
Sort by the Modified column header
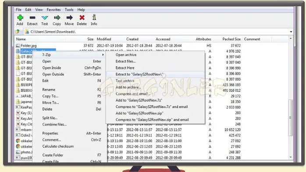(x=104, y=39)
